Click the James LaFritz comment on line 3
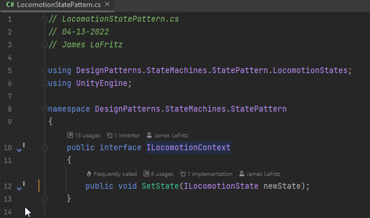The width and height of the screenshot is (370, 218). pos(92,44)
